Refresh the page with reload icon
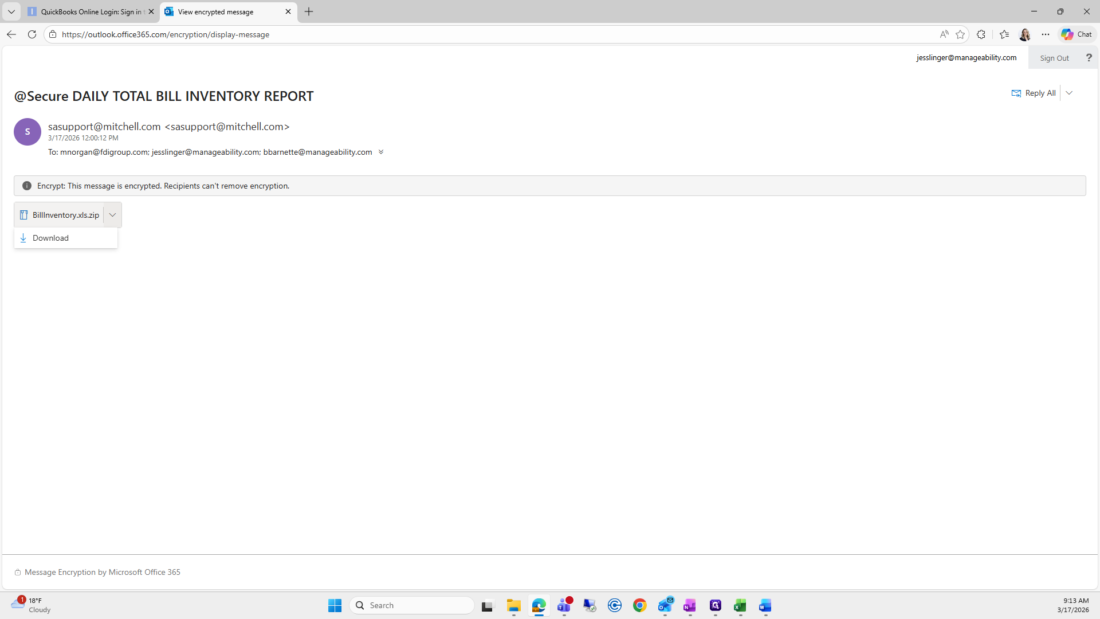This screenshot has height=619, width=1100. pos(32,34)
